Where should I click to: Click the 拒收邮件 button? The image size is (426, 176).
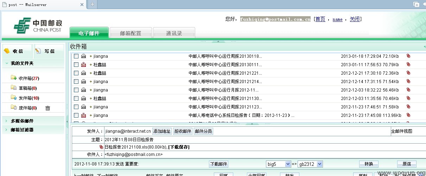183,131
